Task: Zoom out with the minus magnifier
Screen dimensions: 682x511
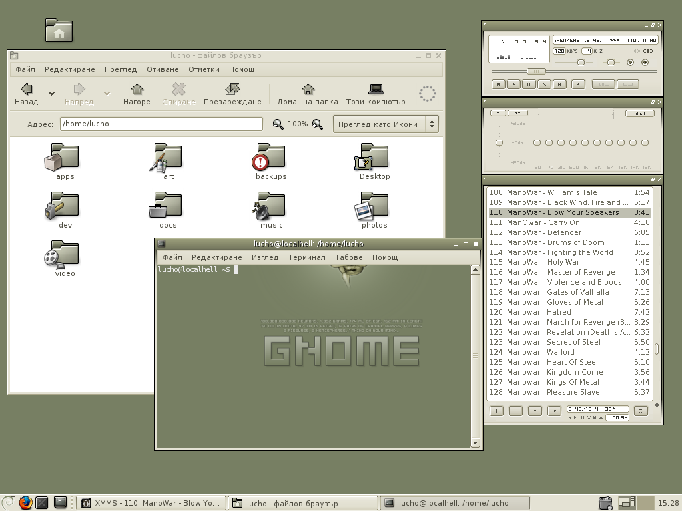Action: click(278, 124)
